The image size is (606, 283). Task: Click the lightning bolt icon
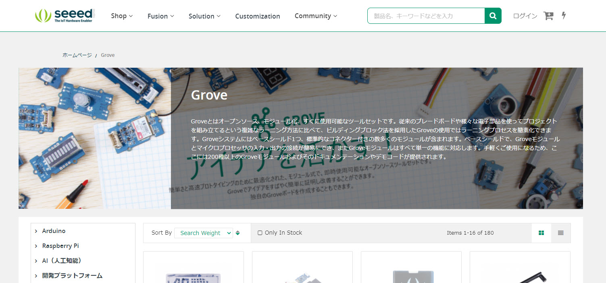point(564,16)
